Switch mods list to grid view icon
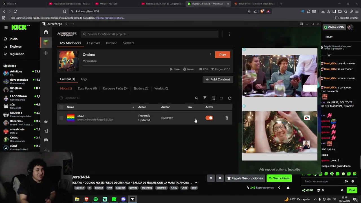 point(213,98)
